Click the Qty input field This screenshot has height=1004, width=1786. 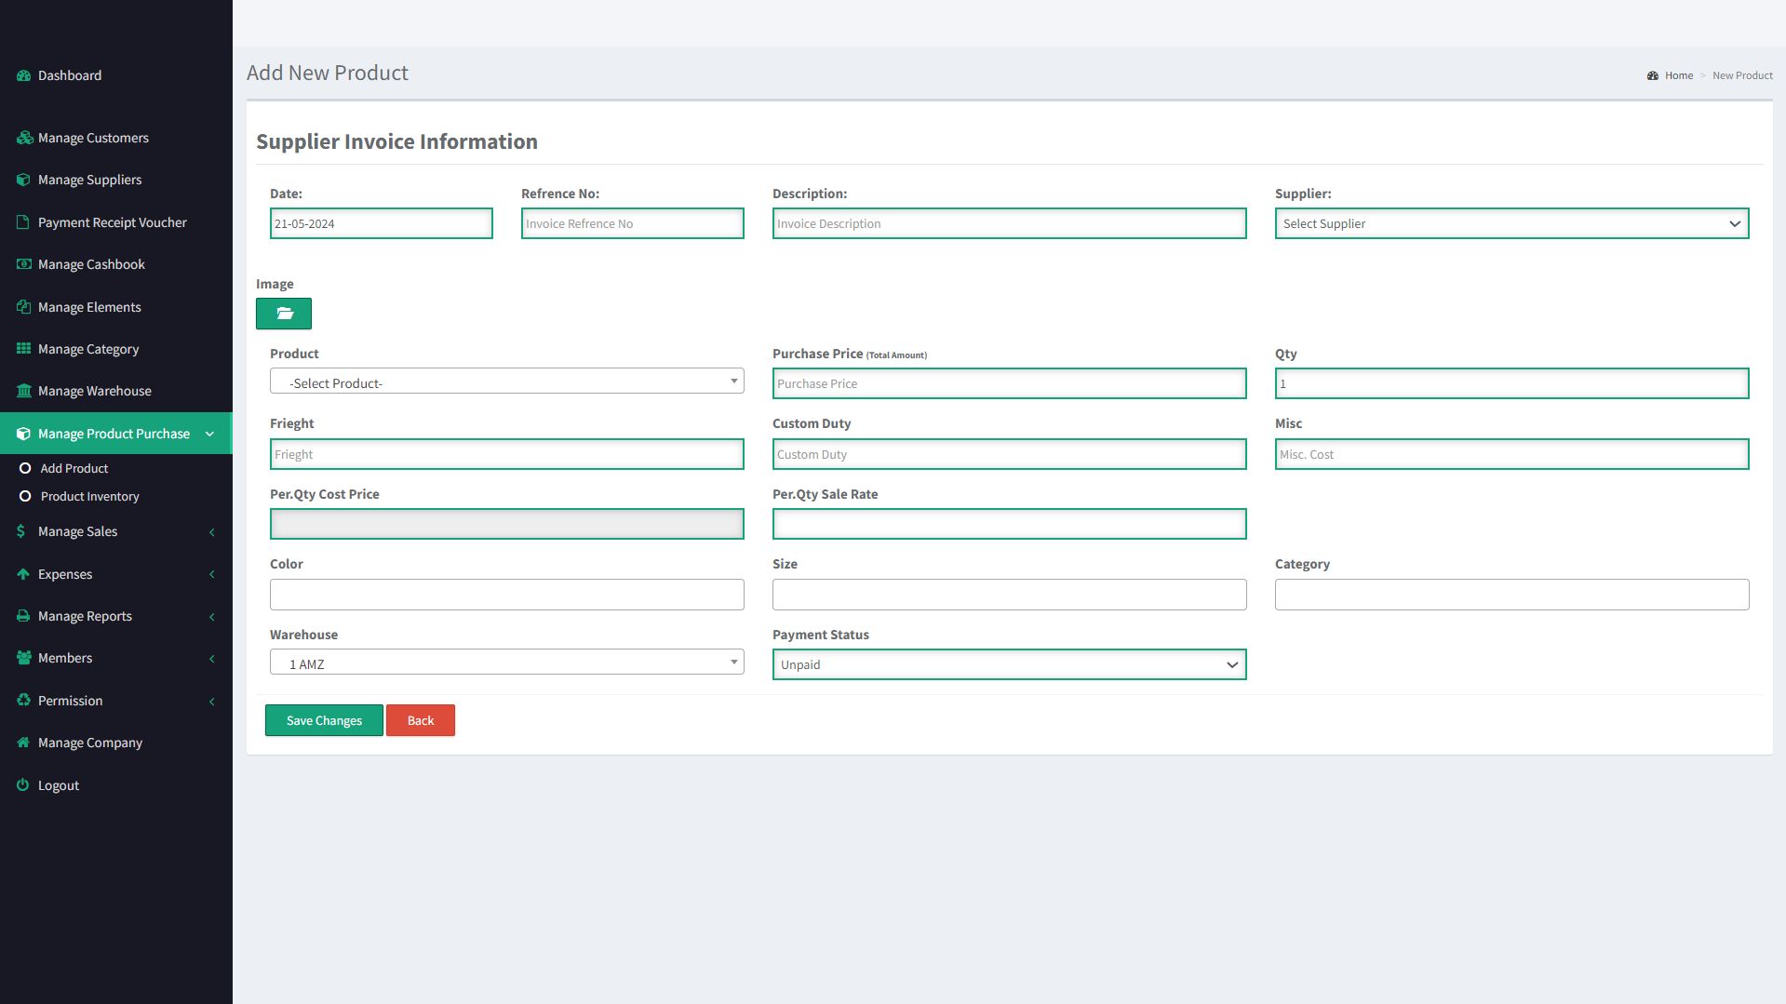coord(1511,383)
